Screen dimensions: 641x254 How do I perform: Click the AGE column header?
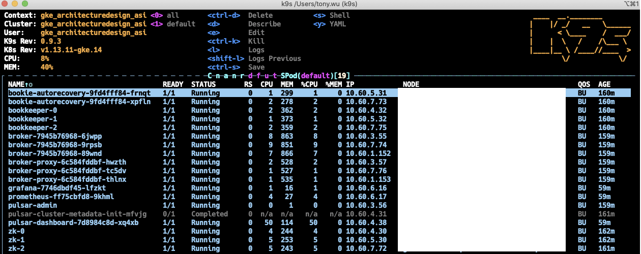point(604,84)
